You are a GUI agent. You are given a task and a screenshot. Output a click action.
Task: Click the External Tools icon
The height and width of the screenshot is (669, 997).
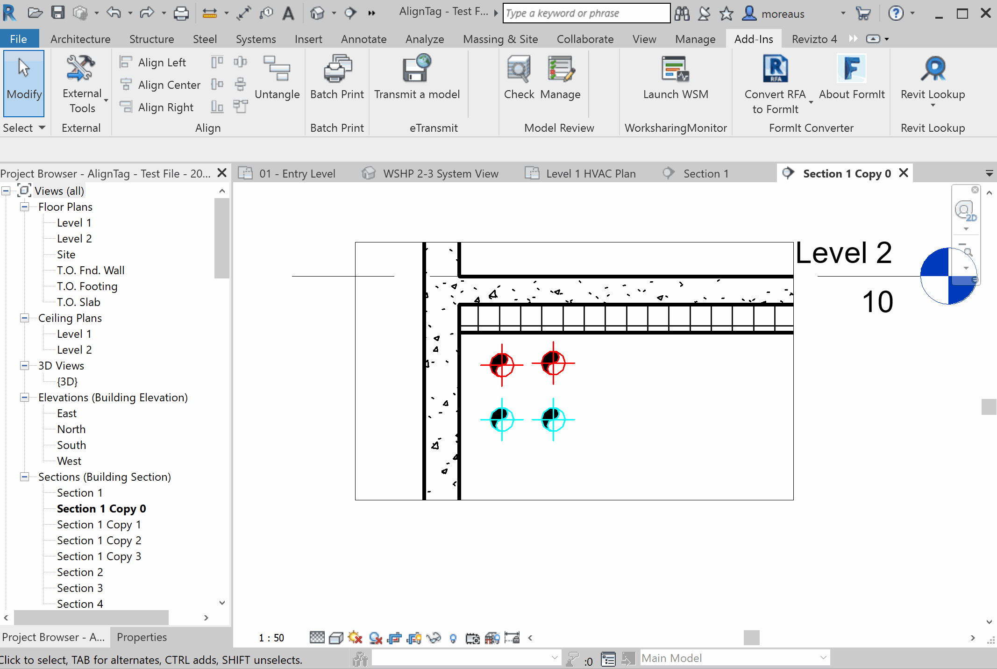point(81,69)
